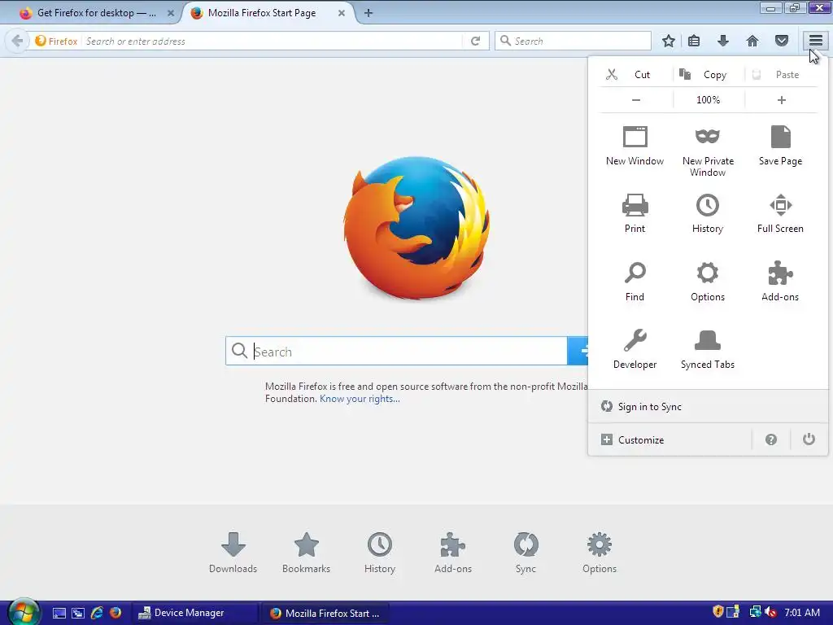Show Synced Tabs

point(708,349)
